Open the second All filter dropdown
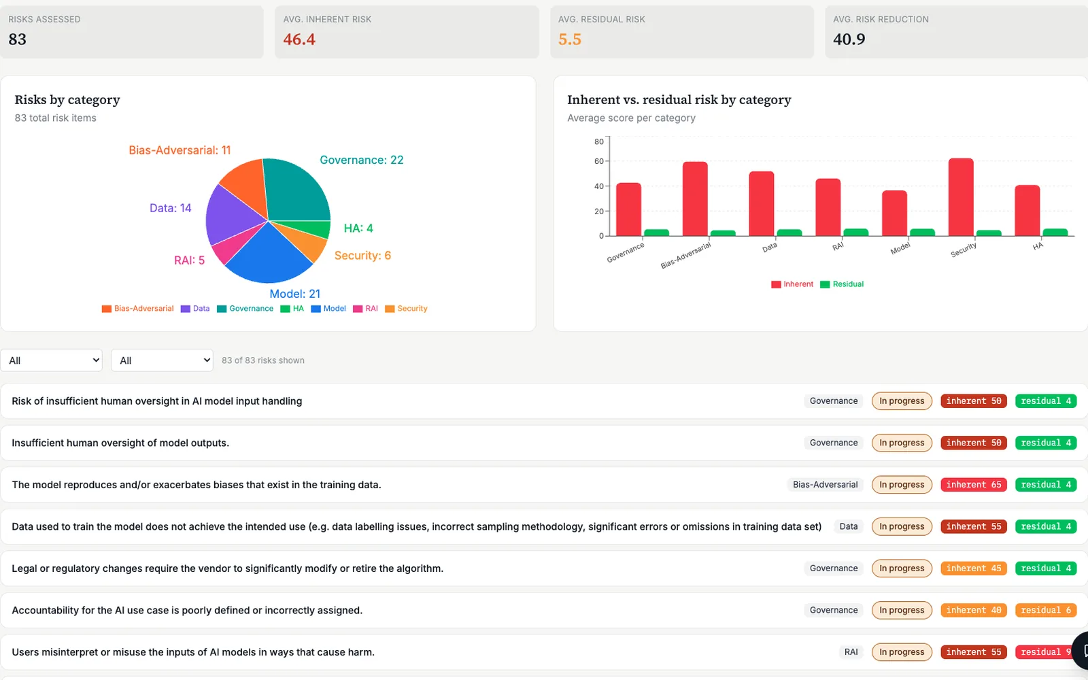The width and height of the screenshot is (1088, 680). pos(162,360)
